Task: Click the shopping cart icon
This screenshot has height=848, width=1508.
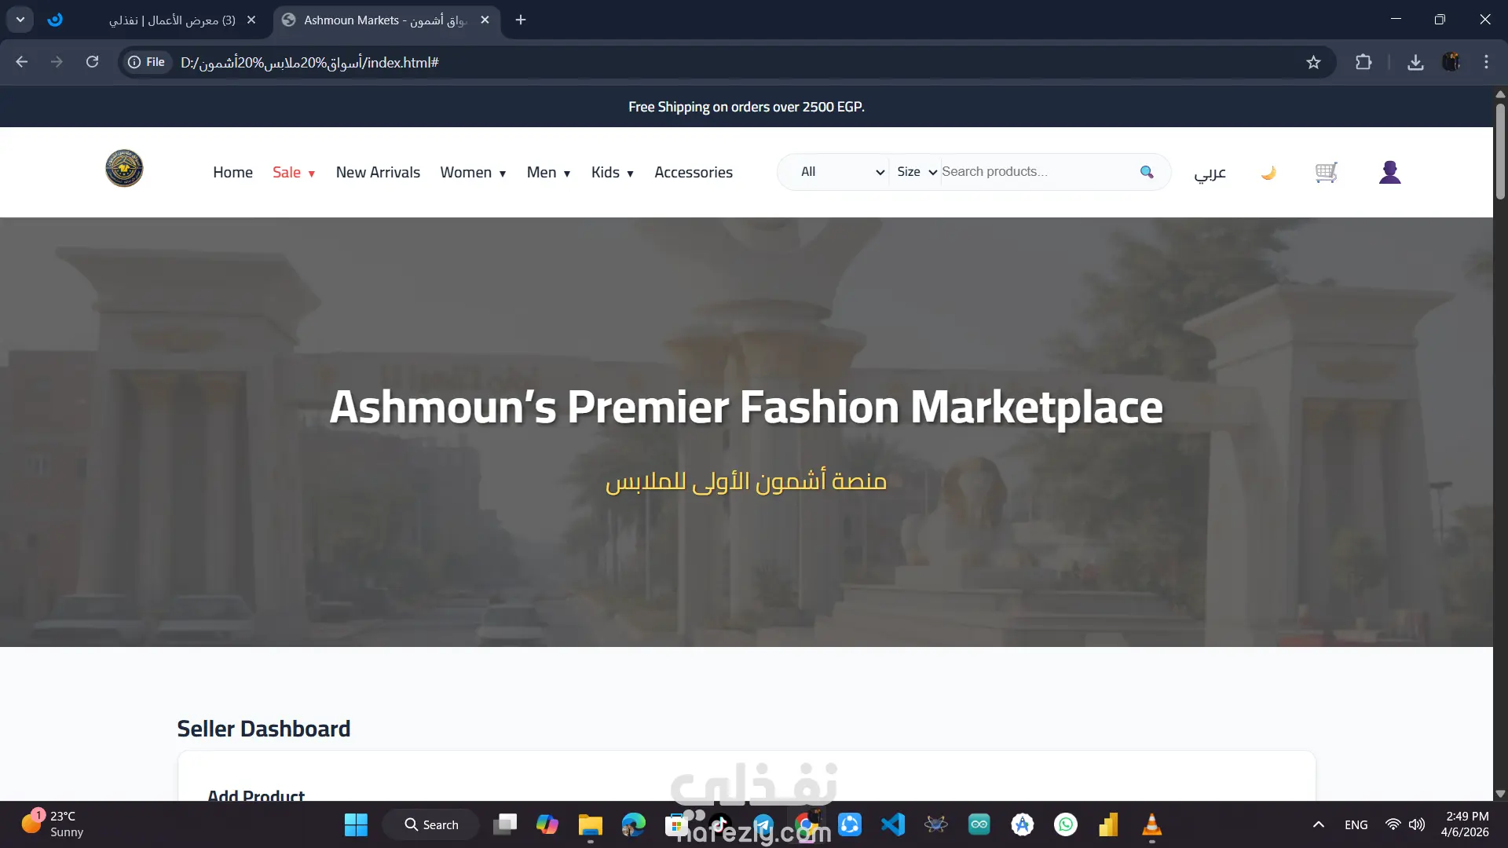Action: (1326, 172)
